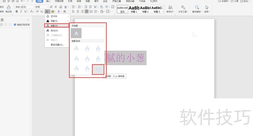Toggle bold formatting

17,11
